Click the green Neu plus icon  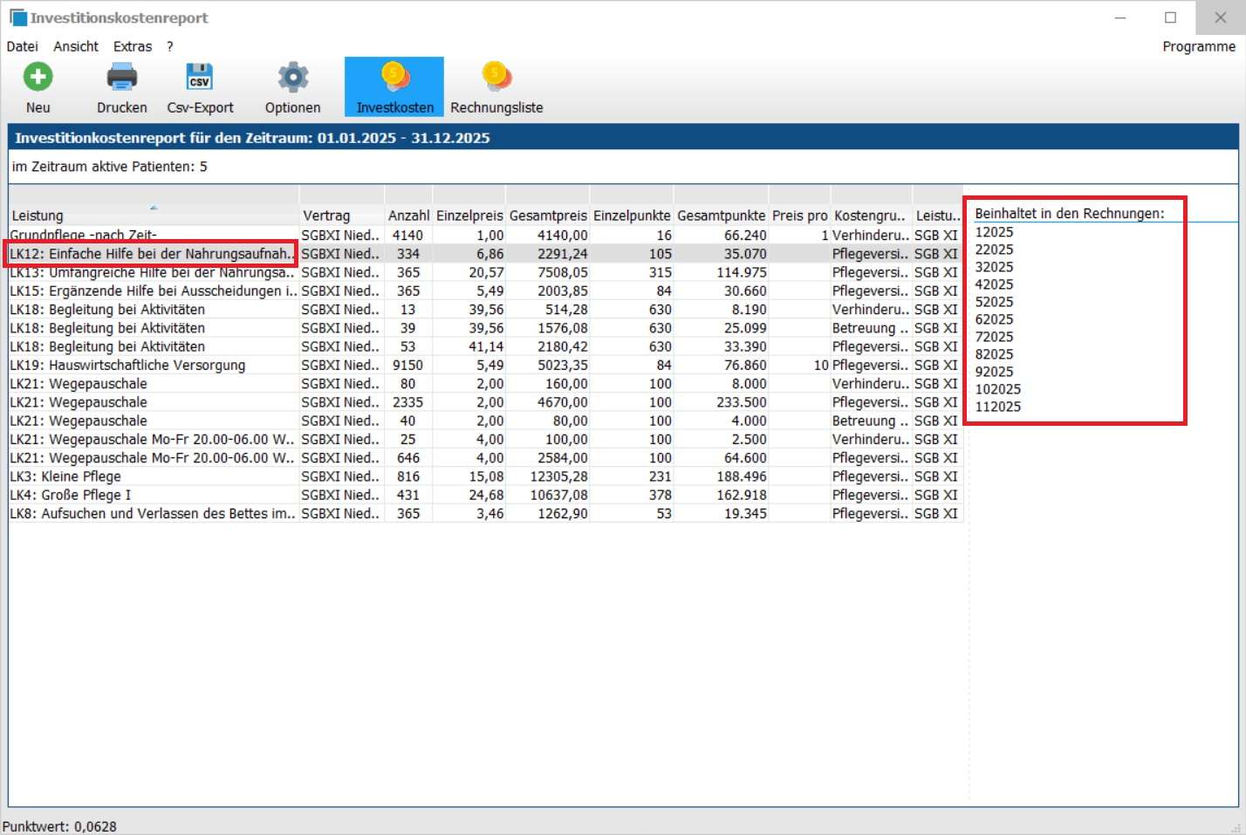(x=38, y=78)
